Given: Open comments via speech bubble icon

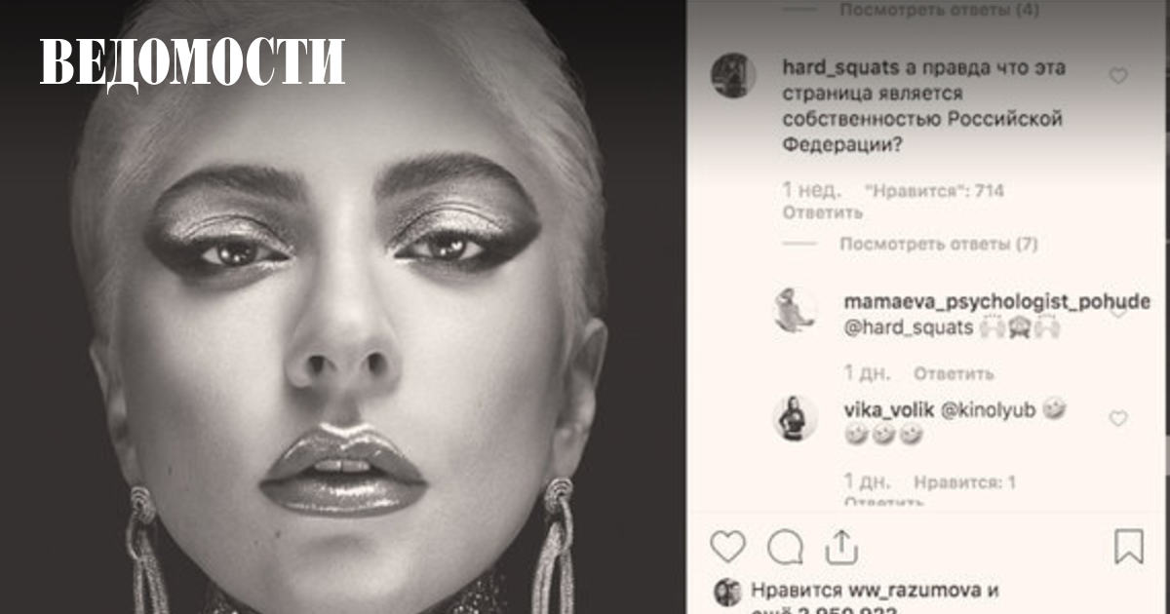Looking at the screenshot, I should 784,546.
